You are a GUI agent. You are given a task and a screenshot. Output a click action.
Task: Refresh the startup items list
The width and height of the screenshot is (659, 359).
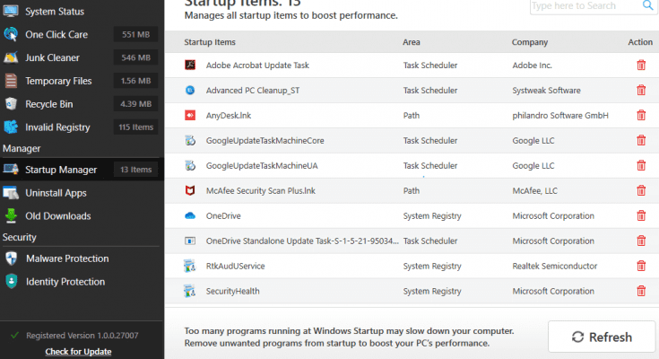pos(602,337)
